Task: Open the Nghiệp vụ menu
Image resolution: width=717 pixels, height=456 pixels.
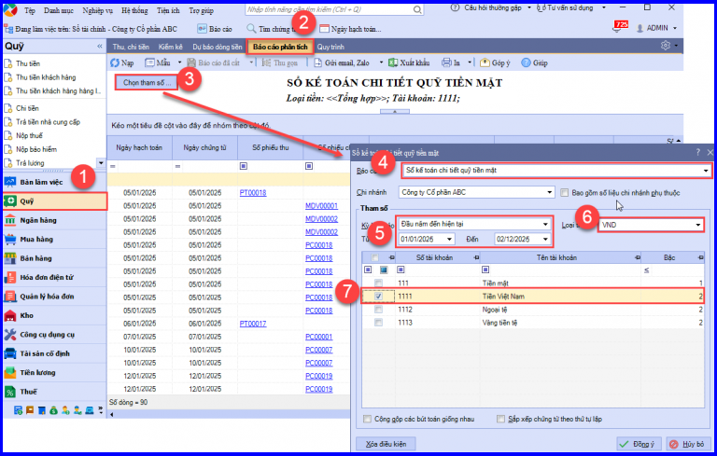Action: pos(97,10)
